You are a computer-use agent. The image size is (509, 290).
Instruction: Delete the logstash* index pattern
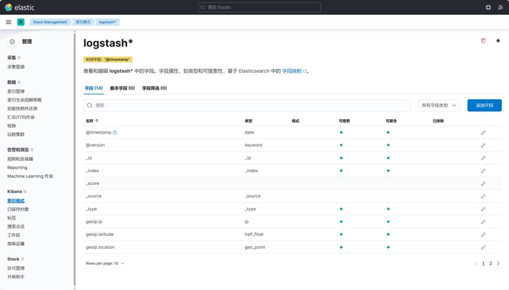click(484, 41)
